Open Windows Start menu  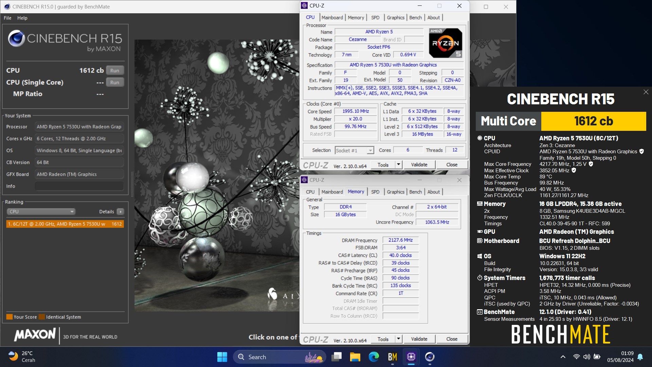[x=222, y=357]
